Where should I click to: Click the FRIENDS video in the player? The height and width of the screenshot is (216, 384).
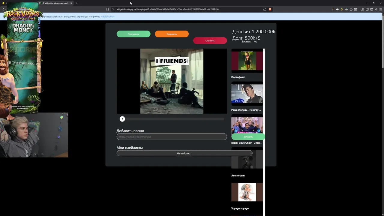172,81
